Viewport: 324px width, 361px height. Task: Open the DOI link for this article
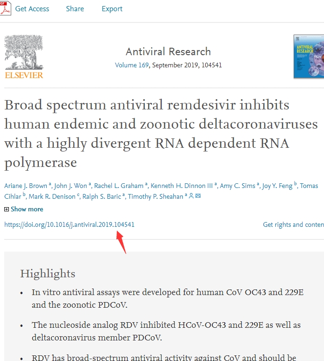[x=69, y=224]
